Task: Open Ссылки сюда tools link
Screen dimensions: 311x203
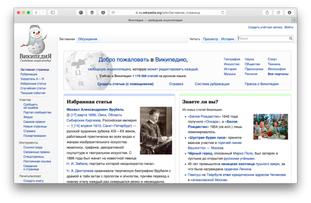Action: [x=33, y=147]
